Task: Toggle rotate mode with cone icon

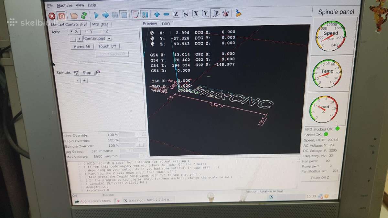Action: pyautogui.click(x=226, y=14)
